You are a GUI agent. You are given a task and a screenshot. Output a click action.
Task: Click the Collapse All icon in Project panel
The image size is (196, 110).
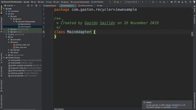32,5
